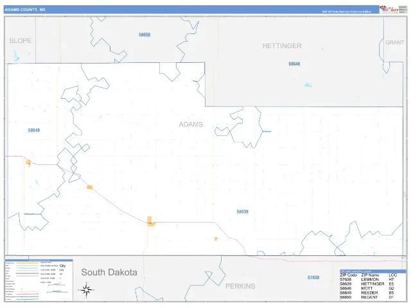This screenshot has width=411, height=308.
Task: Click ZIP label 58649 on the map
Action: (x=34, y=130)
